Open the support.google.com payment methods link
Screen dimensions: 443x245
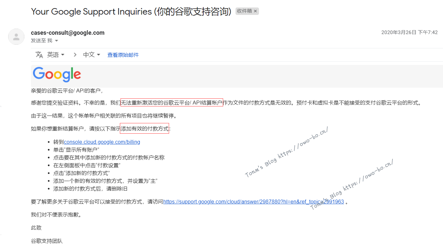[253, 202]
